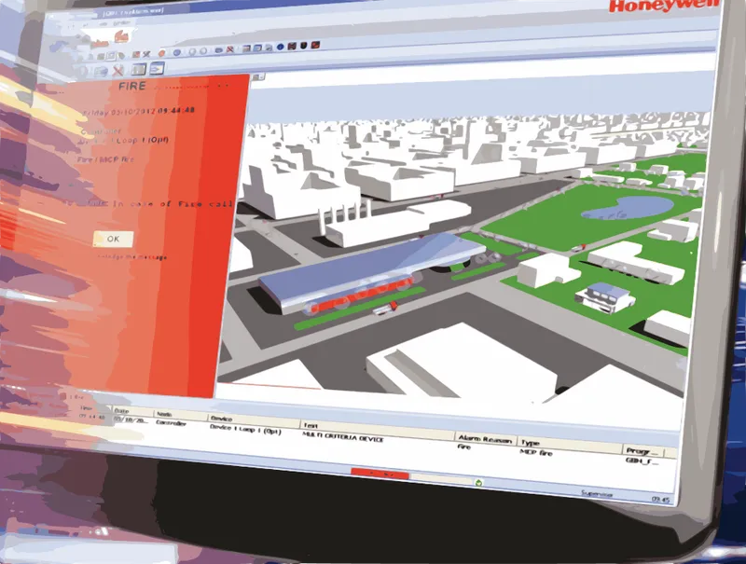Click the Type column header

pos(532,439)
